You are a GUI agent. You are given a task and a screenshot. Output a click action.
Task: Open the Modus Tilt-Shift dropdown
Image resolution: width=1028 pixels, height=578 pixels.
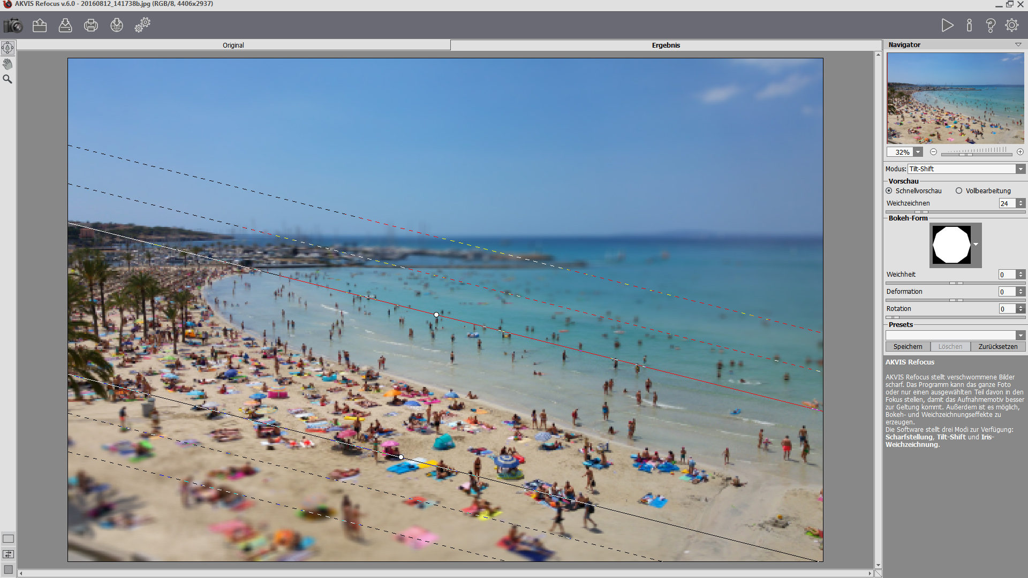pyautogui.click(x=1021, y=169)
